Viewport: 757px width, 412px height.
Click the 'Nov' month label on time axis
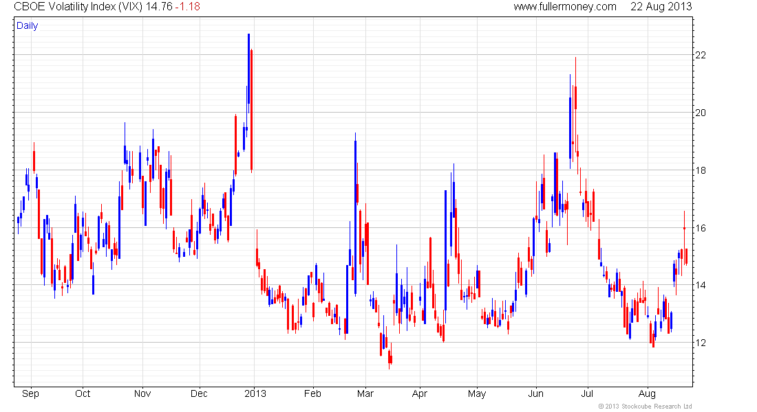(x=142, y=393)
